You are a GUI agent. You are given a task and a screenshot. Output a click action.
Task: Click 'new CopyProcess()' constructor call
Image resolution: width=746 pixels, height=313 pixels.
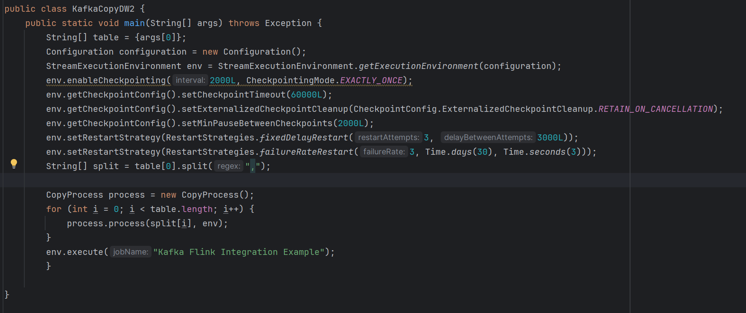(205, 195)
